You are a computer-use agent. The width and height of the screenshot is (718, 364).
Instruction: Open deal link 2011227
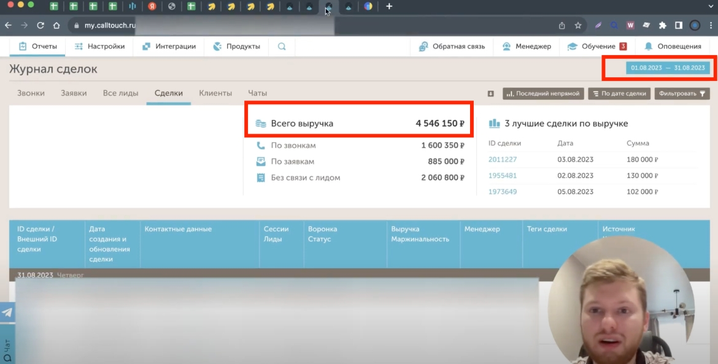coord(503,159)
